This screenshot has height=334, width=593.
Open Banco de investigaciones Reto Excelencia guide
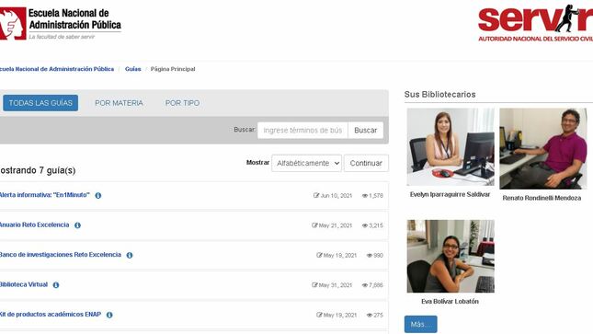click(x=60, y=255)
